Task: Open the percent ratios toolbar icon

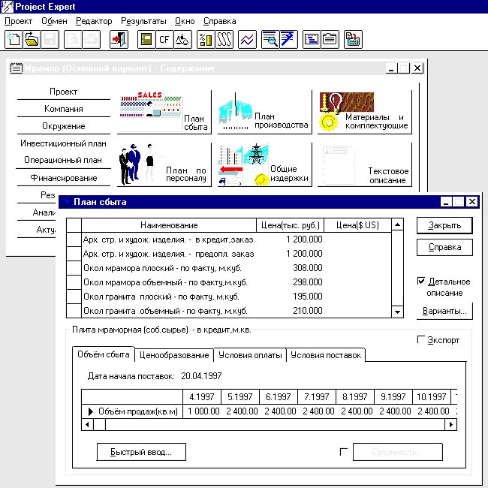Action: pyautogui.click(x=206, y=39)
